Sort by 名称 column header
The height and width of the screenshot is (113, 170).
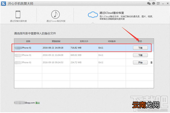pyautogui.click(x=28, y=41)
